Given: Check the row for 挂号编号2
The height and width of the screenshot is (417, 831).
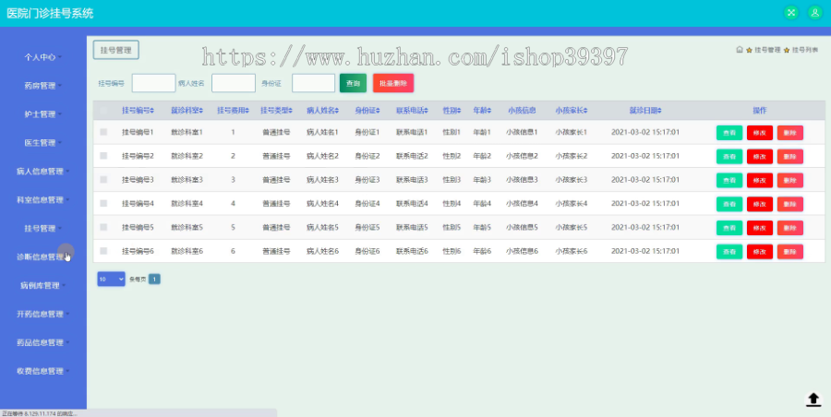Looking at the screenshot, I should tap(103, 156).
